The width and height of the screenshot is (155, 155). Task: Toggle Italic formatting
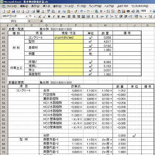pyautogui.click(x=54, y=17)
